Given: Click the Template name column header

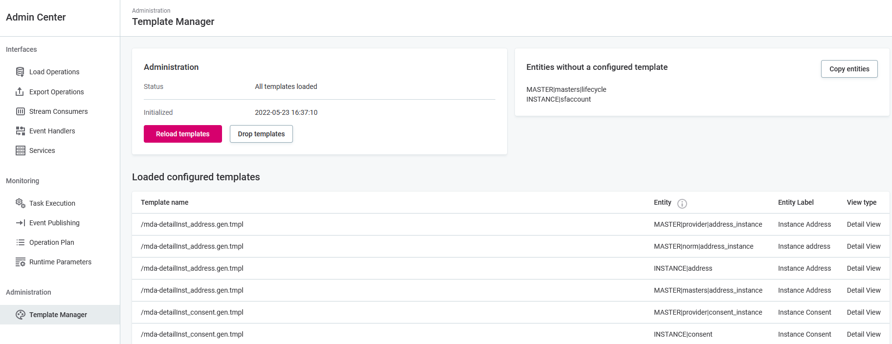Looking at the screenshot, I should pyautogui.click(x=164, y=202).
